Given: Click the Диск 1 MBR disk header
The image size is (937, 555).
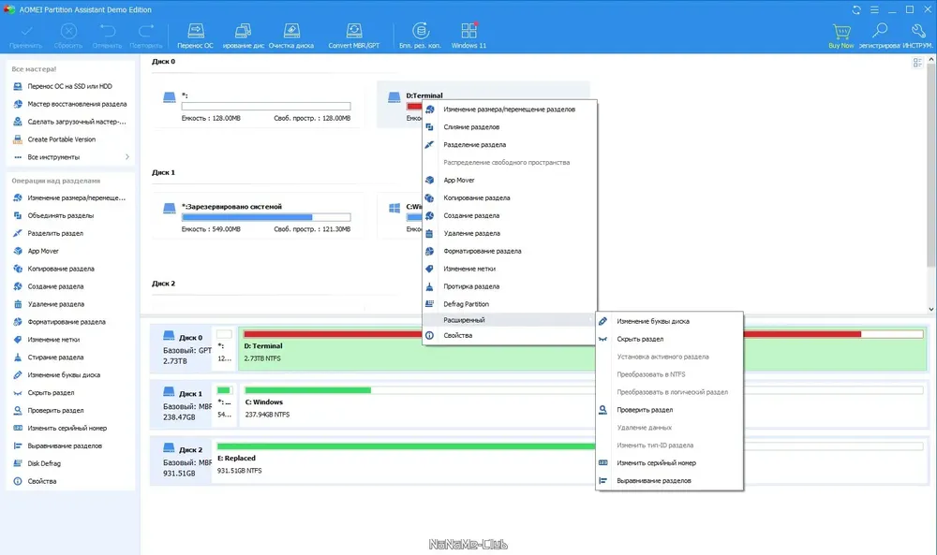Looking at the screenshot, I should (x=183, y=404).
